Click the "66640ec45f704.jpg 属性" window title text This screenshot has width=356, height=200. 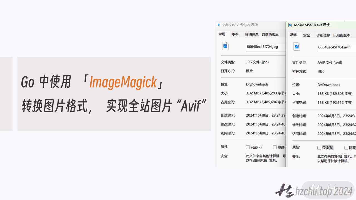pyautogui.click(x=240, y=24)
